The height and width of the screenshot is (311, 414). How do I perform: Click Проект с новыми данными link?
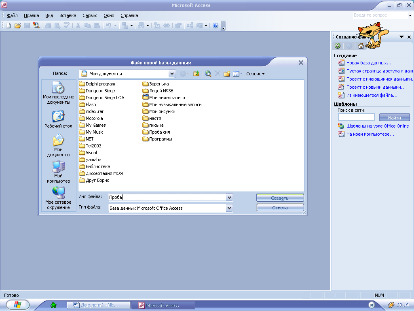tap(376, 87)
